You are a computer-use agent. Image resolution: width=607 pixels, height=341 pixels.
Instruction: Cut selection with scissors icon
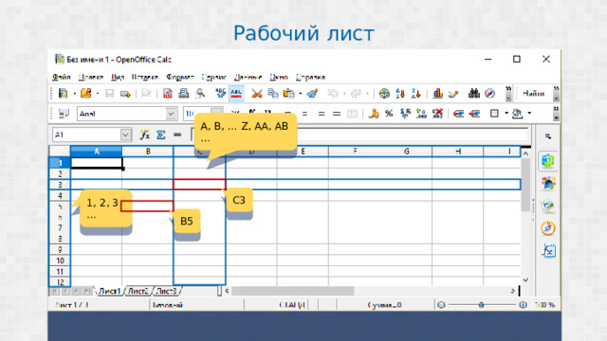257,93
